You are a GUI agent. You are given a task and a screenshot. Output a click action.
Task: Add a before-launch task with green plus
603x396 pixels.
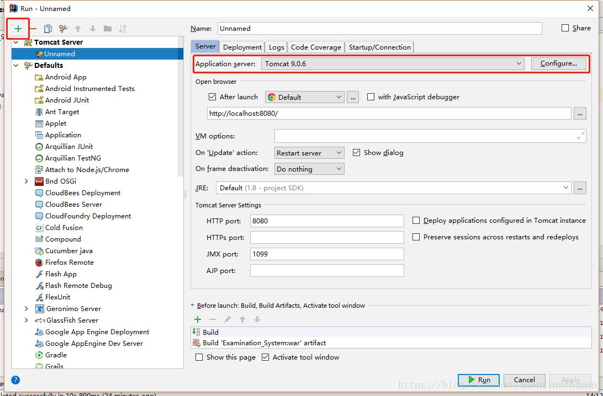(x=198, y=319)
